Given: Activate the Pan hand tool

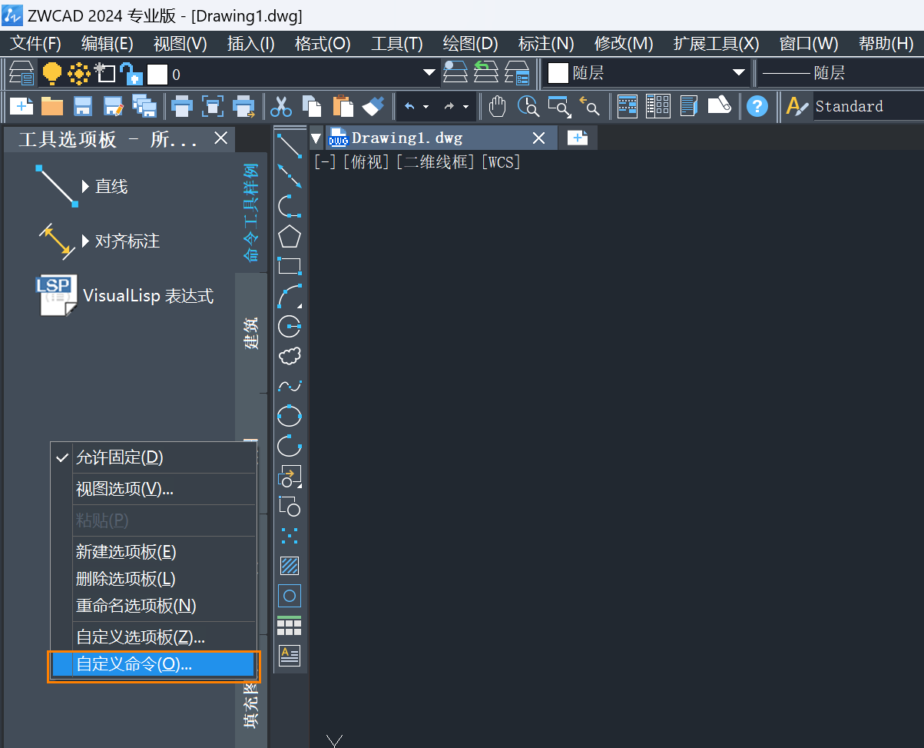Looking at the screenshot, I should (x=498, y=106).
